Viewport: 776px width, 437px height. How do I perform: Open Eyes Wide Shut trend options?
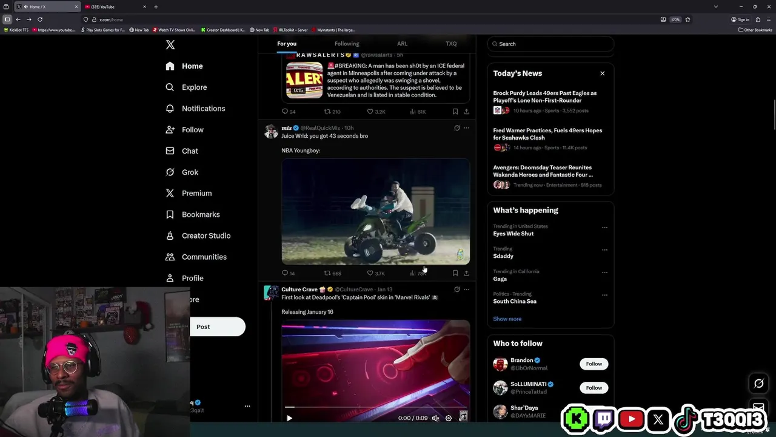[x=604, y=227]
